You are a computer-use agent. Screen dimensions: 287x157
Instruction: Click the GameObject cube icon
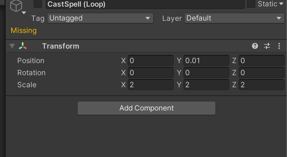click(x=16, y=6)
